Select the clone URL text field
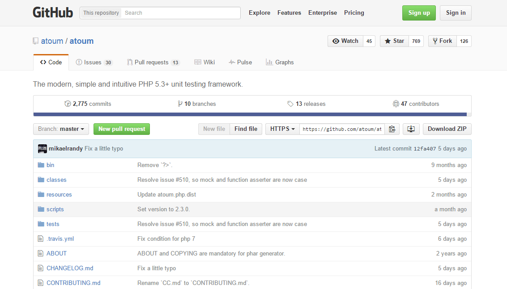507x289 pixels. pyautogui.click(x=342, y=129)
